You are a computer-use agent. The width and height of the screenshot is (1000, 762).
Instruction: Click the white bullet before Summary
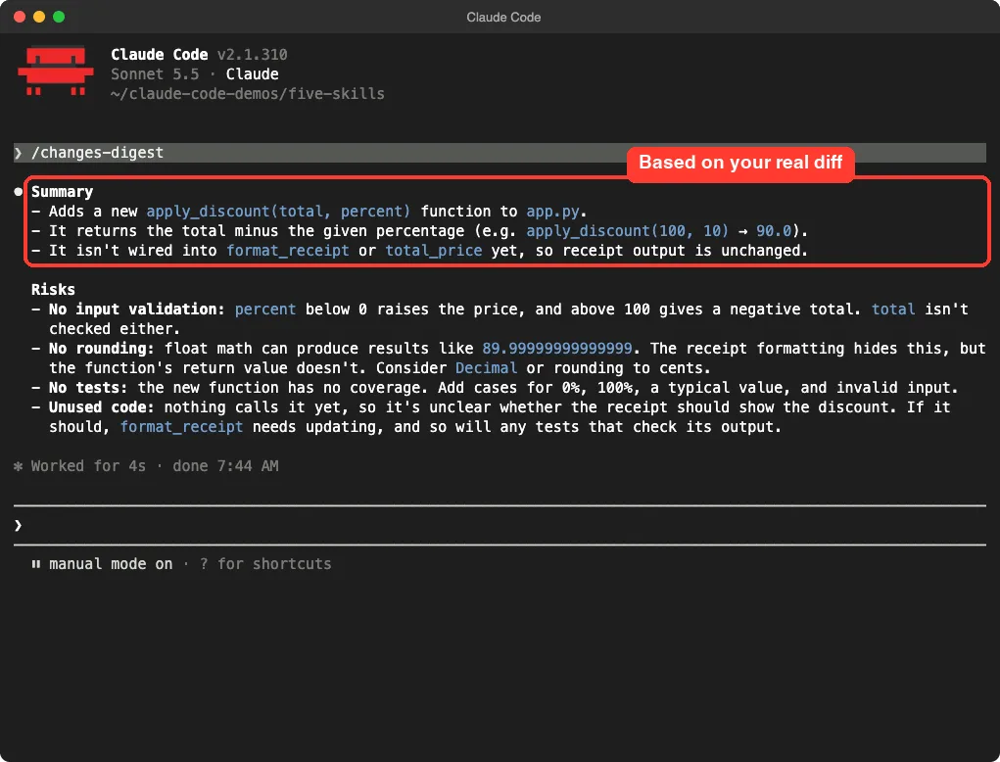(19, 192)
